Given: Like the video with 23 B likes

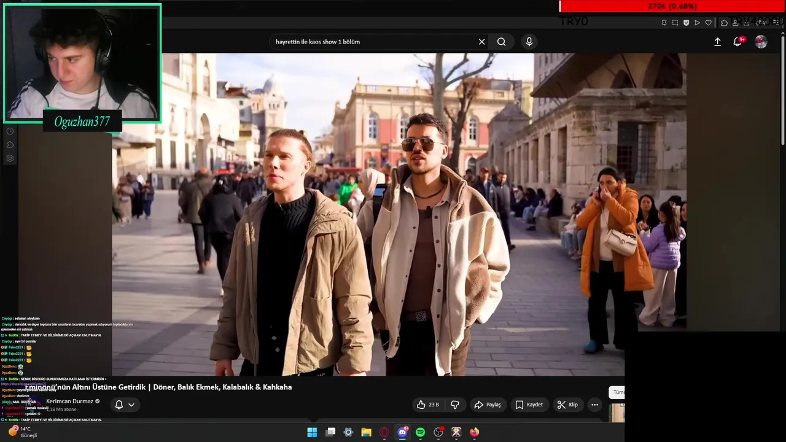Looking at the screenshot, I should click(x=428, y=405).
